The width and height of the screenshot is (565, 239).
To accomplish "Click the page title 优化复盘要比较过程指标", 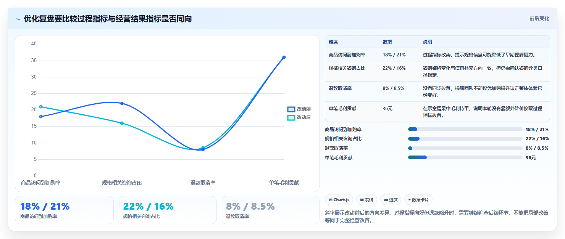I will pyautogui.click(x=108, y=19).
